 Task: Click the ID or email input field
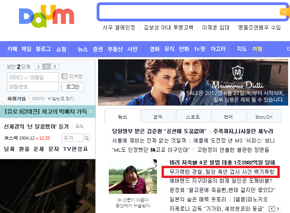[33, 78]
